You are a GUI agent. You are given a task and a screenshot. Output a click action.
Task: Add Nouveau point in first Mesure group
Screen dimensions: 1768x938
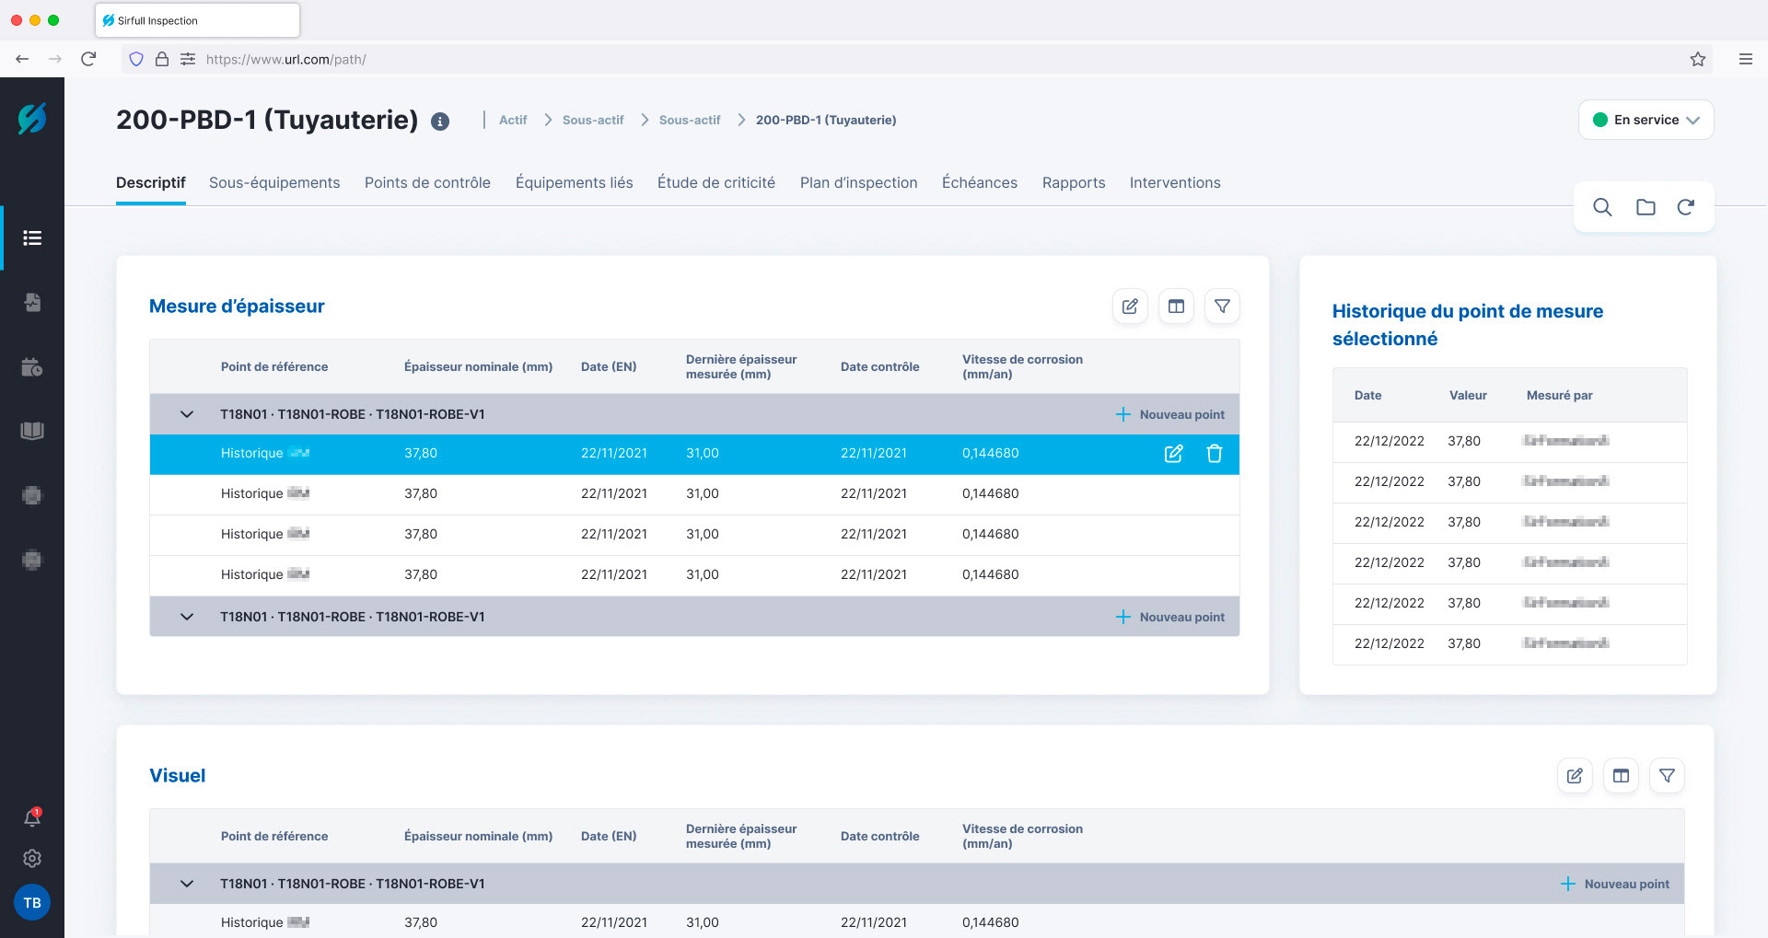point(1170,414)
